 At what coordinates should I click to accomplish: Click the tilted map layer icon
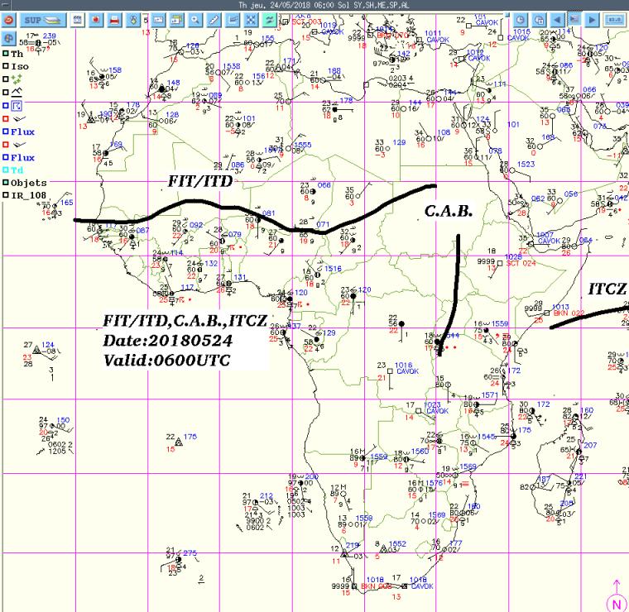[x=233, y=20]
